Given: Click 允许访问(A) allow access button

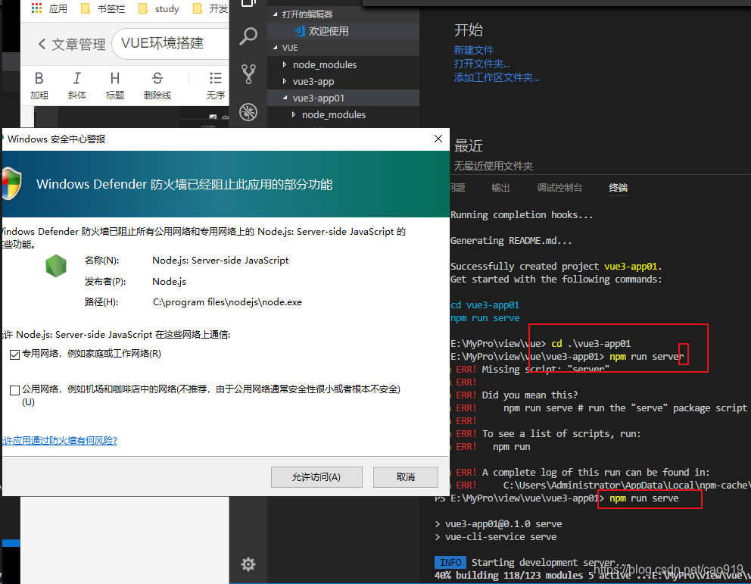Looking at the screenshot, I should click(316, 477).
